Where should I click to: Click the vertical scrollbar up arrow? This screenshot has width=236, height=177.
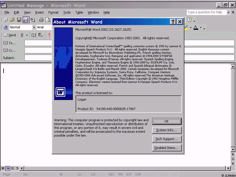pos(233,67)
